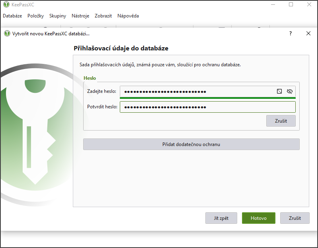Open the Databáze menu

coord(12,16)
